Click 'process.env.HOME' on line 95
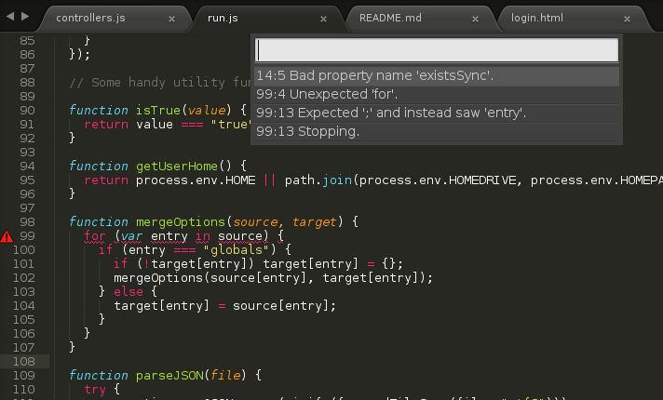 pos(196,180)
